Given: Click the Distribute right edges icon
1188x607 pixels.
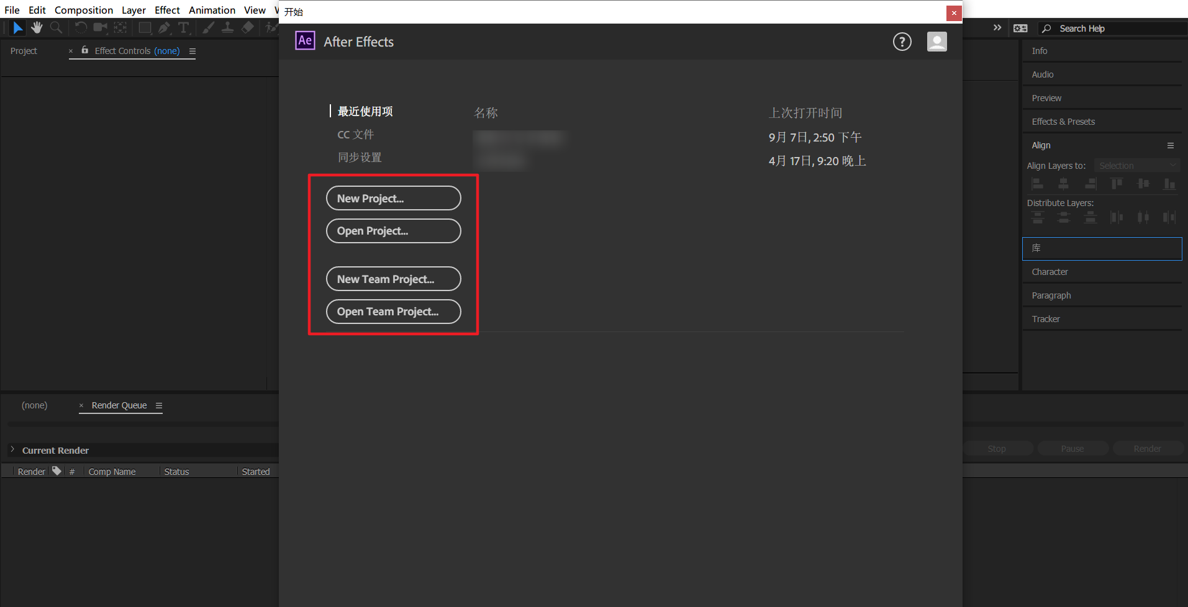Looking at the screenshot, I should [x=1169, y=217].
